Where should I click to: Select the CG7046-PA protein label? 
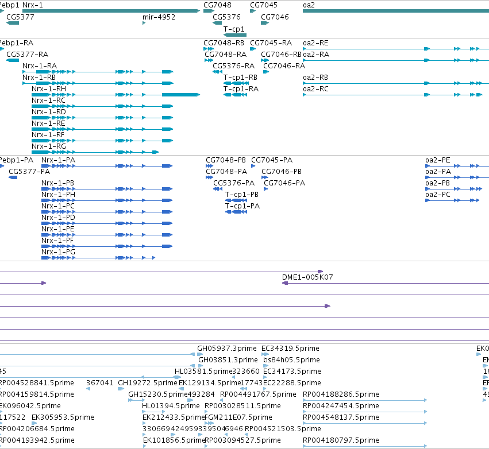point(284,183)
